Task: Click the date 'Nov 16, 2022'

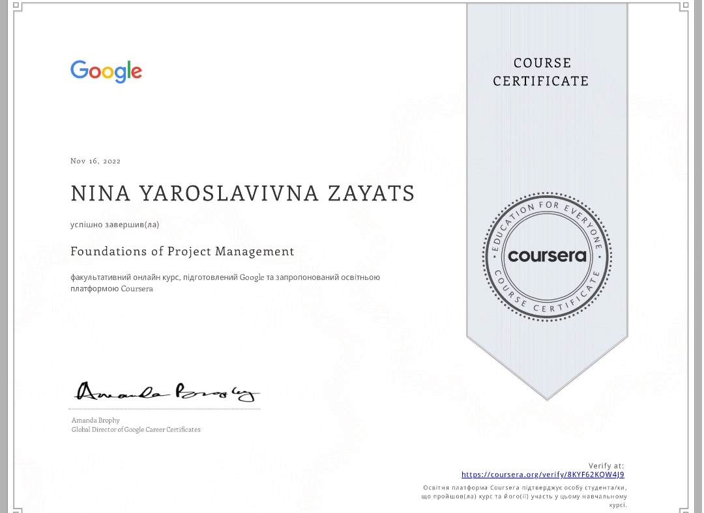Action: coord(96,161)
